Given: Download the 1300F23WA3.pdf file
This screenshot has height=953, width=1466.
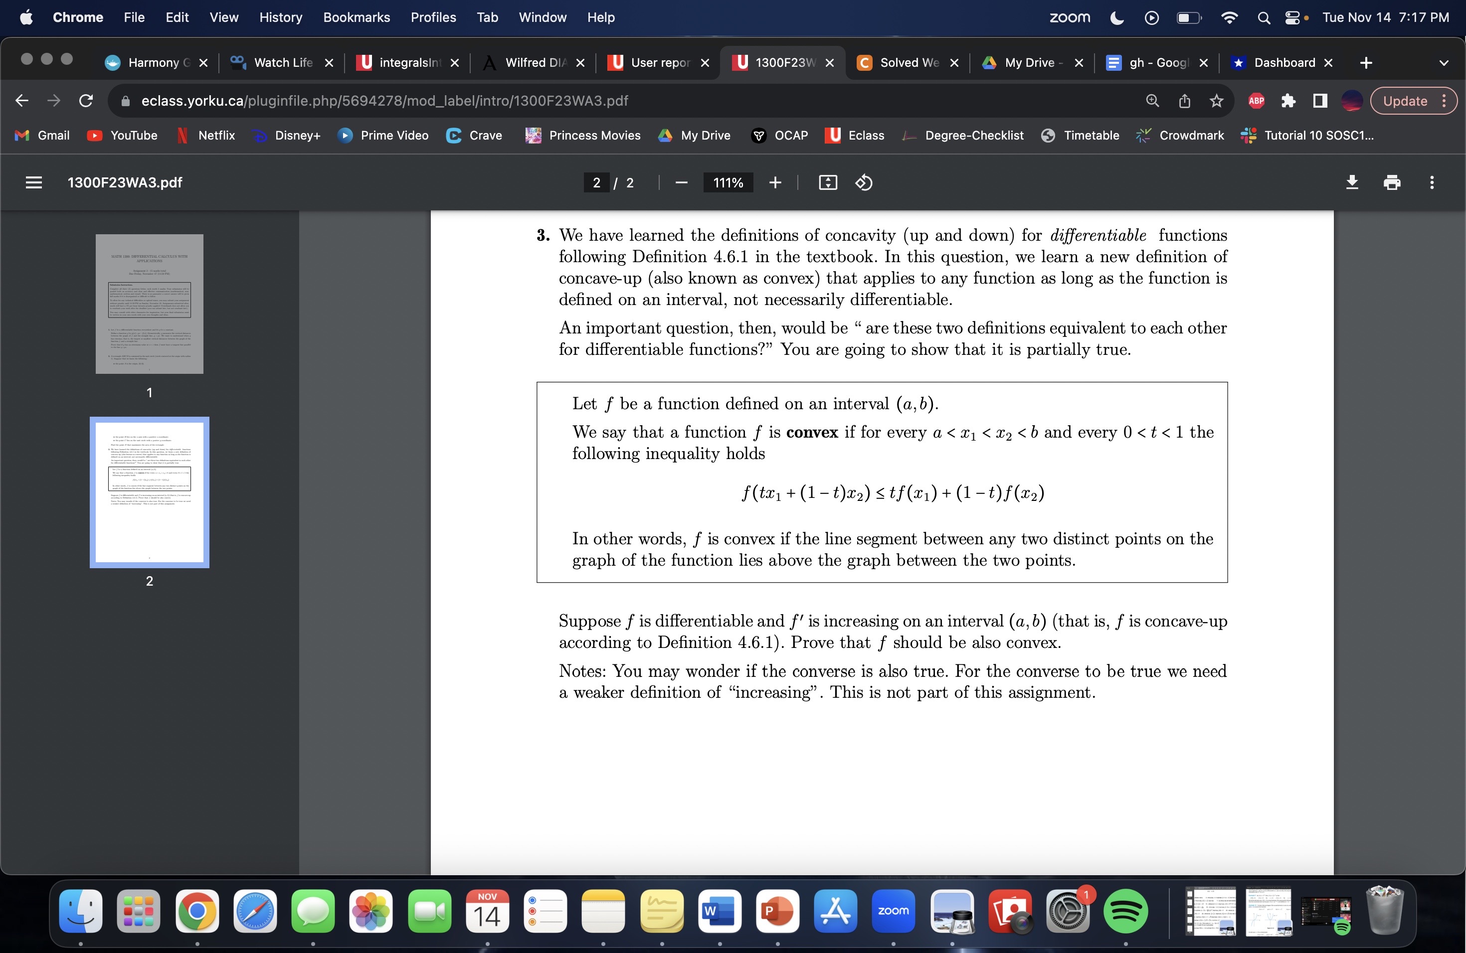Looking at the screenshot, I should [x=1352, y=182].
